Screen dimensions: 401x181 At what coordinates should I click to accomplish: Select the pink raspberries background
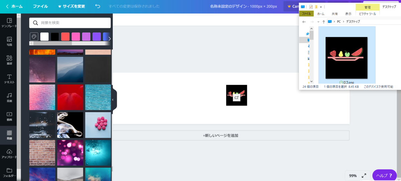[x=98, y=125]
